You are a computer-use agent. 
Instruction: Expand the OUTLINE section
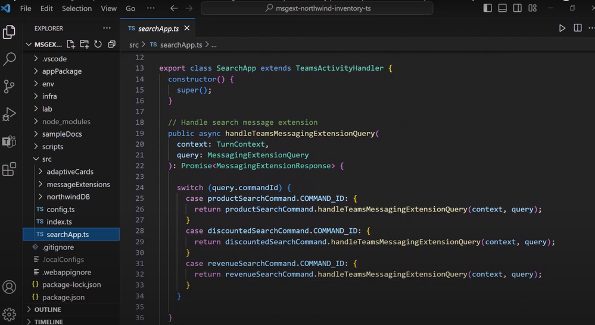48,310
